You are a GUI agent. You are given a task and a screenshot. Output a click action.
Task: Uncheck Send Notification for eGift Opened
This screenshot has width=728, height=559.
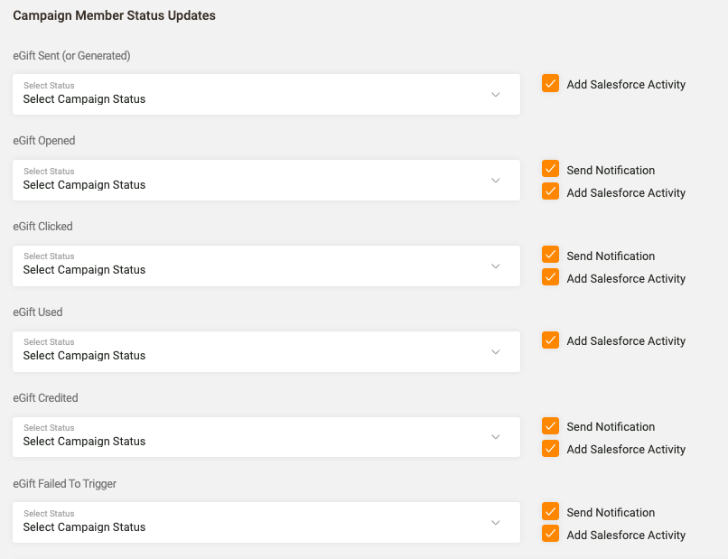pyautogui.click(x=550, y=169)
